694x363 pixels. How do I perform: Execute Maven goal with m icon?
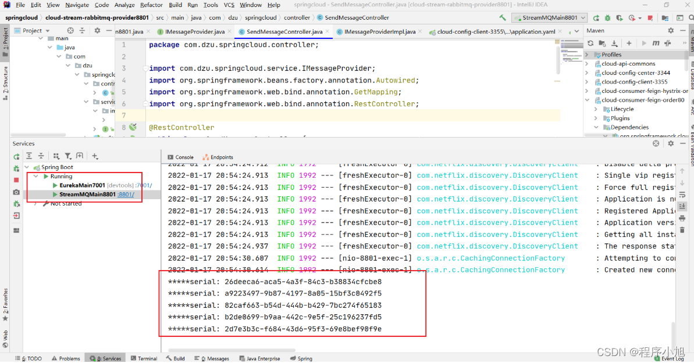point(656,43)
